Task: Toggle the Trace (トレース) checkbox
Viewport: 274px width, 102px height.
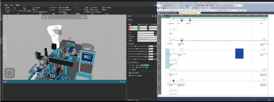Action: [x=33, y=10]
